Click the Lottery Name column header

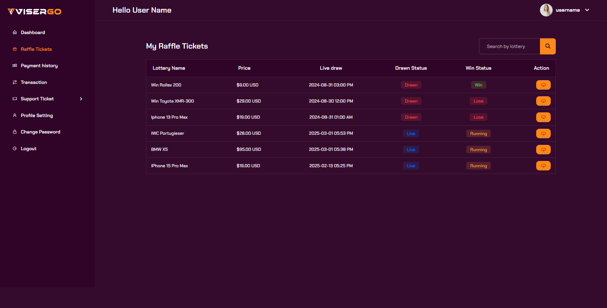point(169,68)
